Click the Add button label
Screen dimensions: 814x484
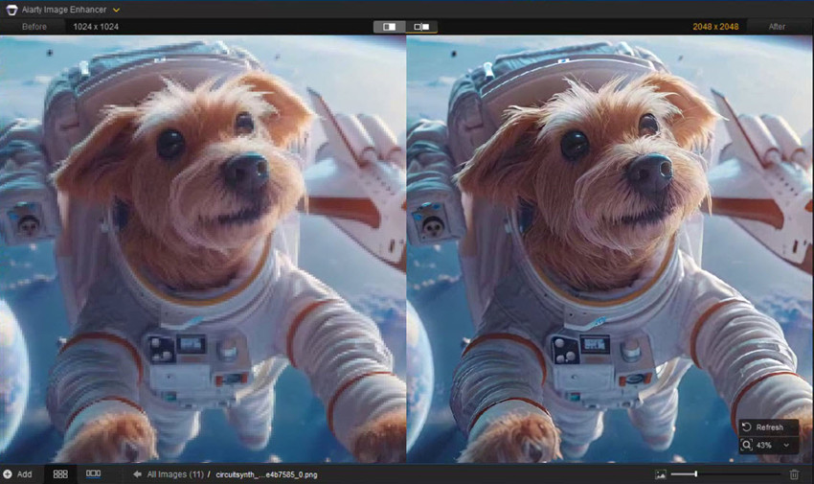[x=25, y=474]
